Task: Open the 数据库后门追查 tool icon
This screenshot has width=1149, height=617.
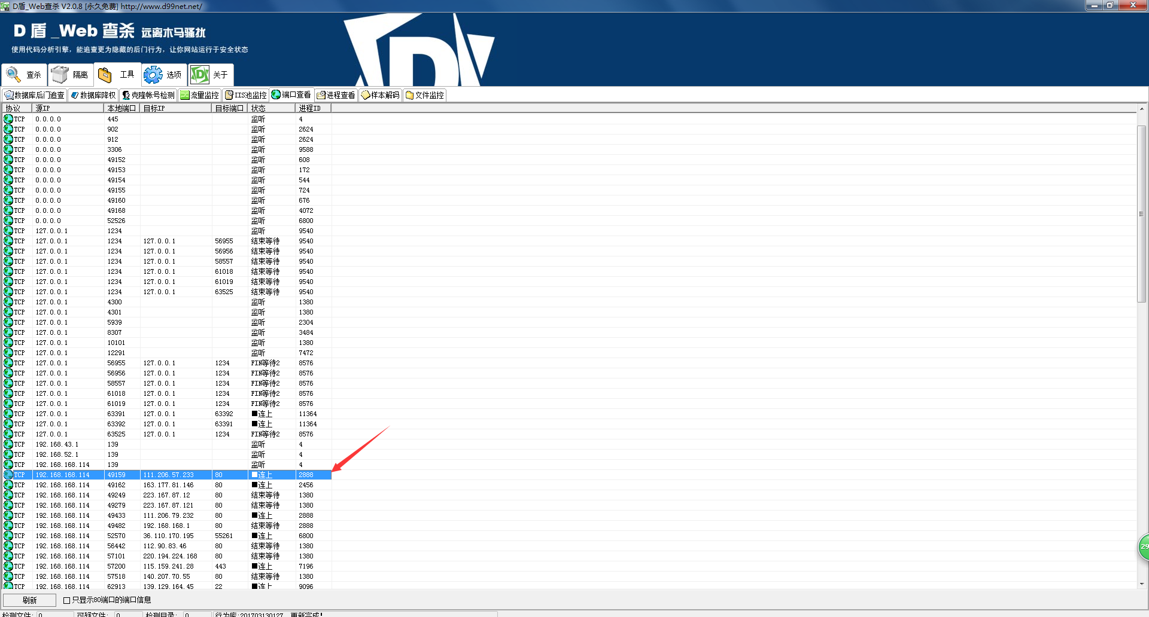Action: (x=9, y=95)
